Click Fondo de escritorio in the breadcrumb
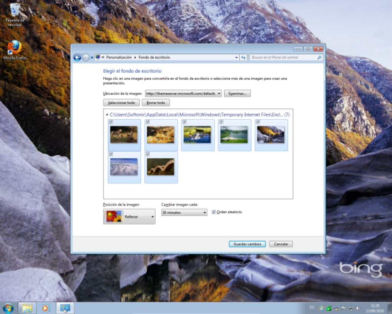 click(154, 57)
